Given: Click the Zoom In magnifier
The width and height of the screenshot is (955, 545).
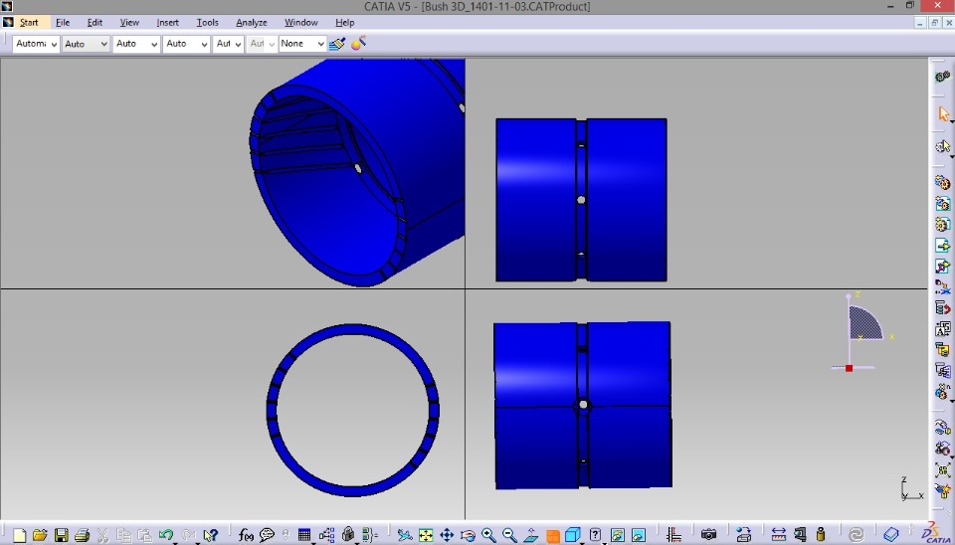Looking at the screenshot, I should (488, 535).
